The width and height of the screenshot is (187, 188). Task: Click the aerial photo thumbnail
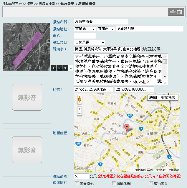[27, 47]
